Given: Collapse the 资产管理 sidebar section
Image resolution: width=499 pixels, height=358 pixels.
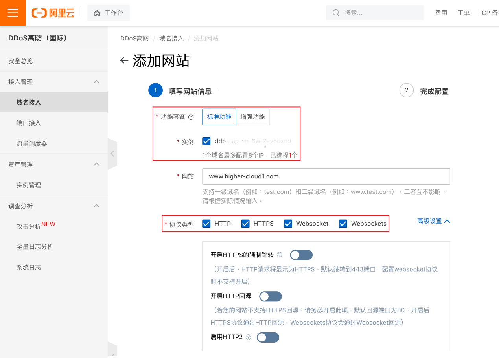Looking at the screenshot, I should [x=96, y=164].
